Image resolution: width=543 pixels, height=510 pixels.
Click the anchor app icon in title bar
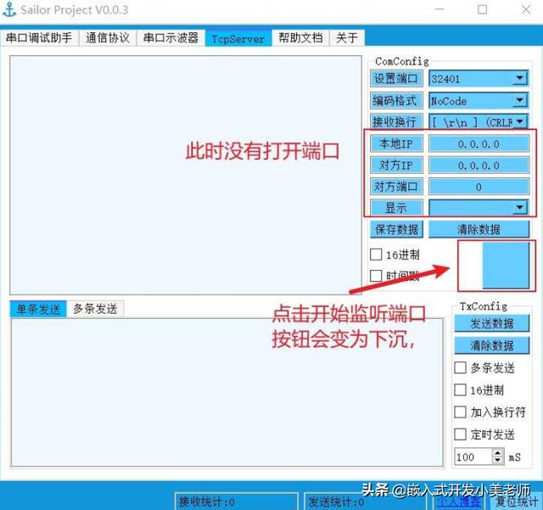(x=9, y=9)
